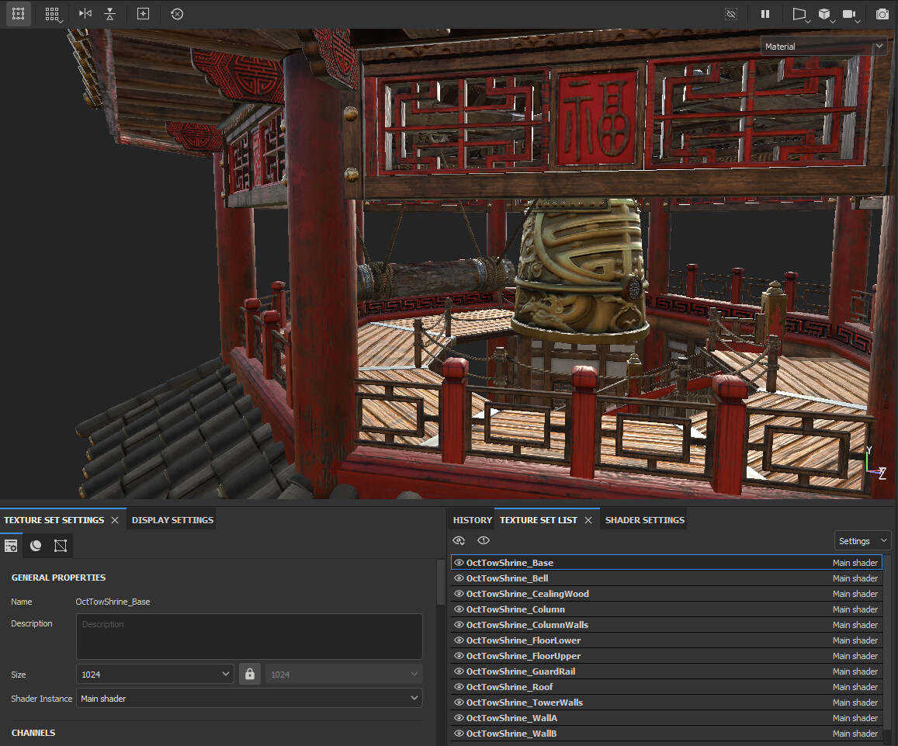Open the grid layout options icon
Viewport: 898px width, 746px height.
click(53, 14)
